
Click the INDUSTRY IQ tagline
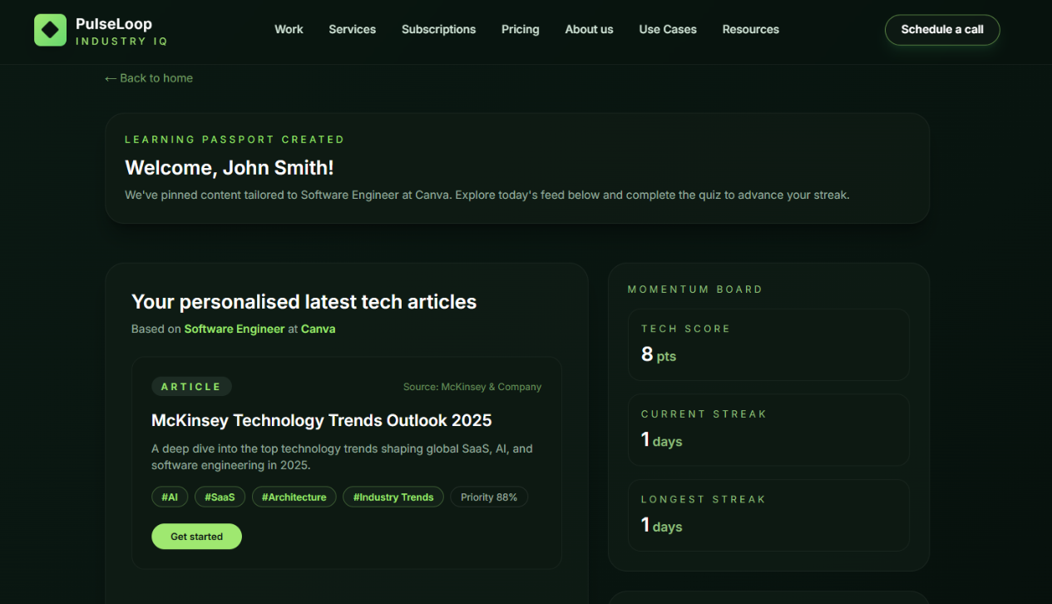[x=121, y=42]
